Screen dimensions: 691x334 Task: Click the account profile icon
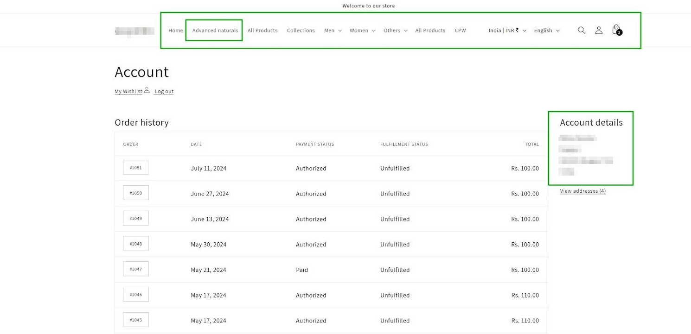pyautogui.click(x=599, y=30)
